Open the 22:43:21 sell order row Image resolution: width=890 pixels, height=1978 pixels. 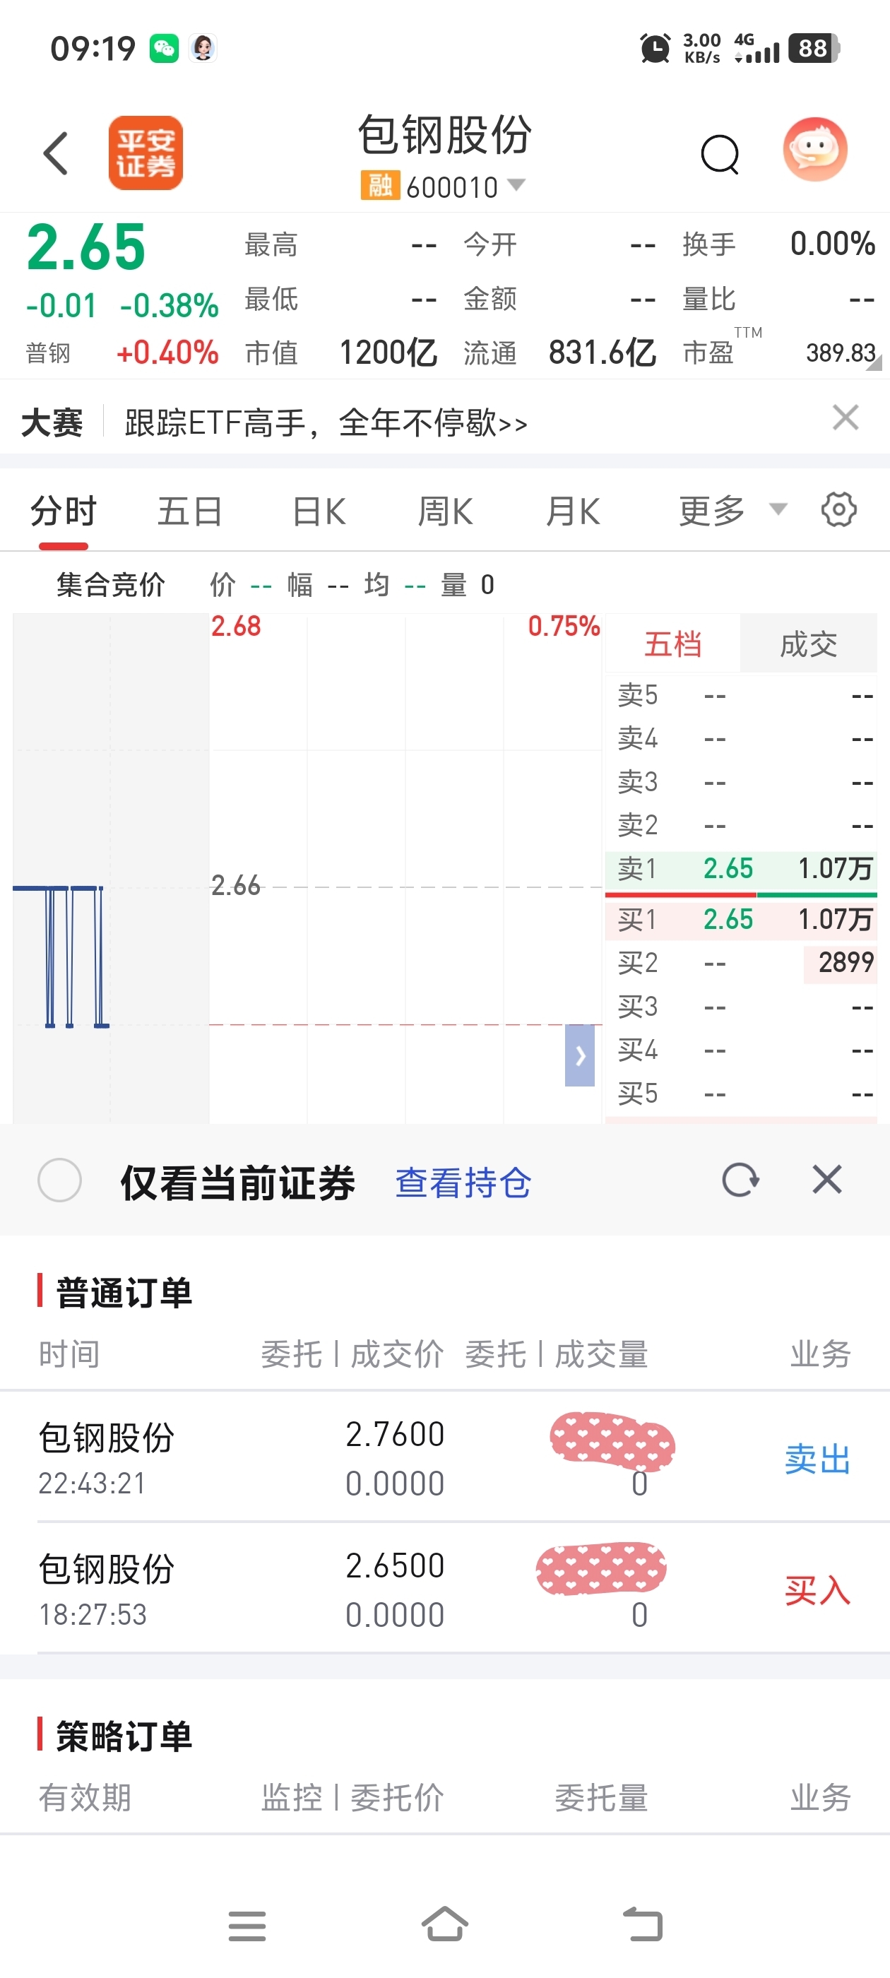tap(446, 1457)
